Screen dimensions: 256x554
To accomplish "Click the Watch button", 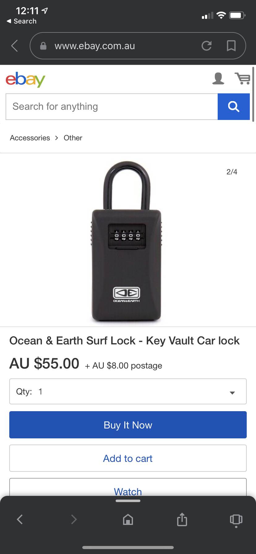I will pyautogui.click(x=128, y=488).
